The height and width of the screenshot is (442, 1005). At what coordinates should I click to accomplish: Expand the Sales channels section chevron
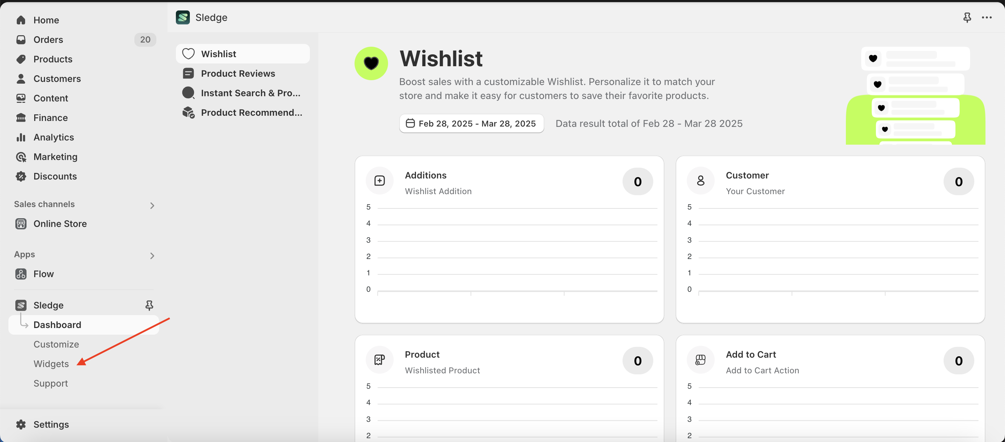[152, 205]
